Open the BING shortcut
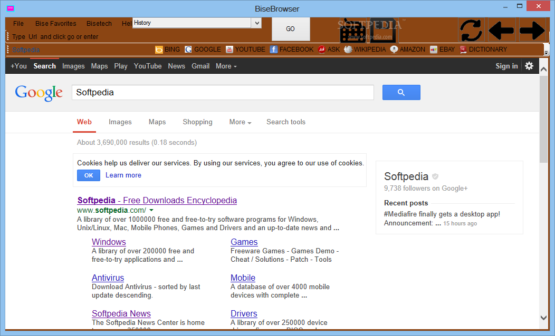Image resolution: width=555 pixels, height=336 pixels. click(x=167, y=50)
